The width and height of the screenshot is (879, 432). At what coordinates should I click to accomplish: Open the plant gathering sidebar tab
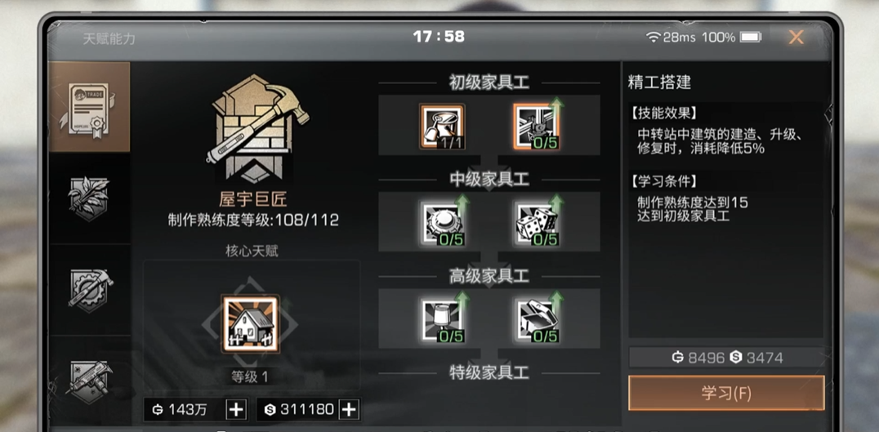coord(88,198)
